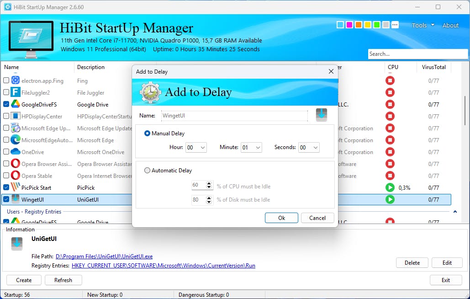This screenshot has width=470, height=299.
Task: Click the OneDrive cloud icon
Action: click(x=15, y=152)
